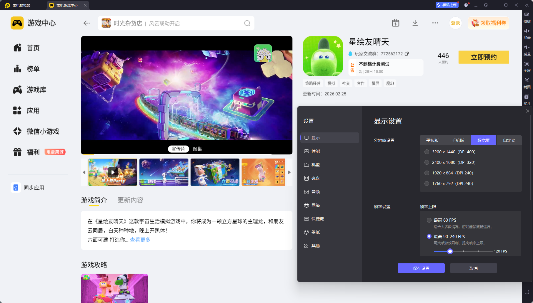This screenshot has width=533, height=303.
Task: Play the first video thumbnail
Action: [x=113, y=172]
